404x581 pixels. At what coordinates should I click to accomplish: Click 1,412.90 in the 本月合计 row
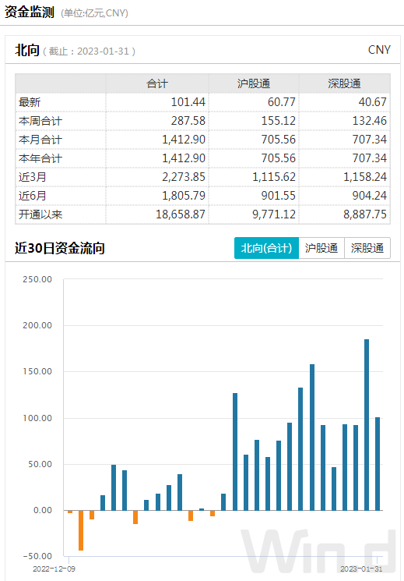[x=184, y=140]
